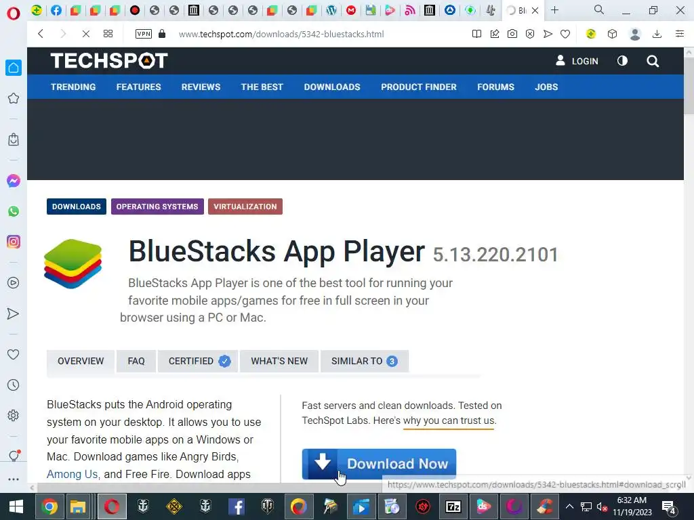Open the 'why you can trust us' link

450,420
